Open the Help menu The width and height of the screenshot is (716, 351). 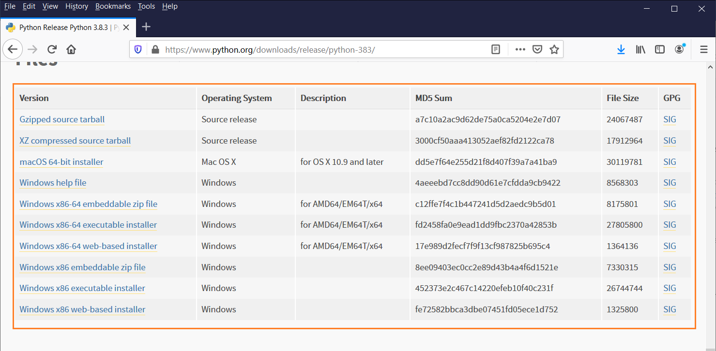tap(170, 6)
